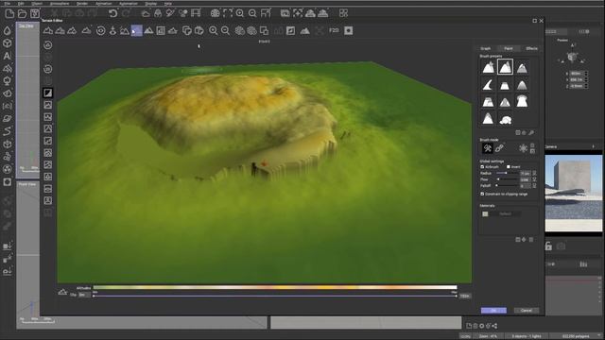Click the paste terrain icon in Terrain Editor toolbar

tap(199, 30)
